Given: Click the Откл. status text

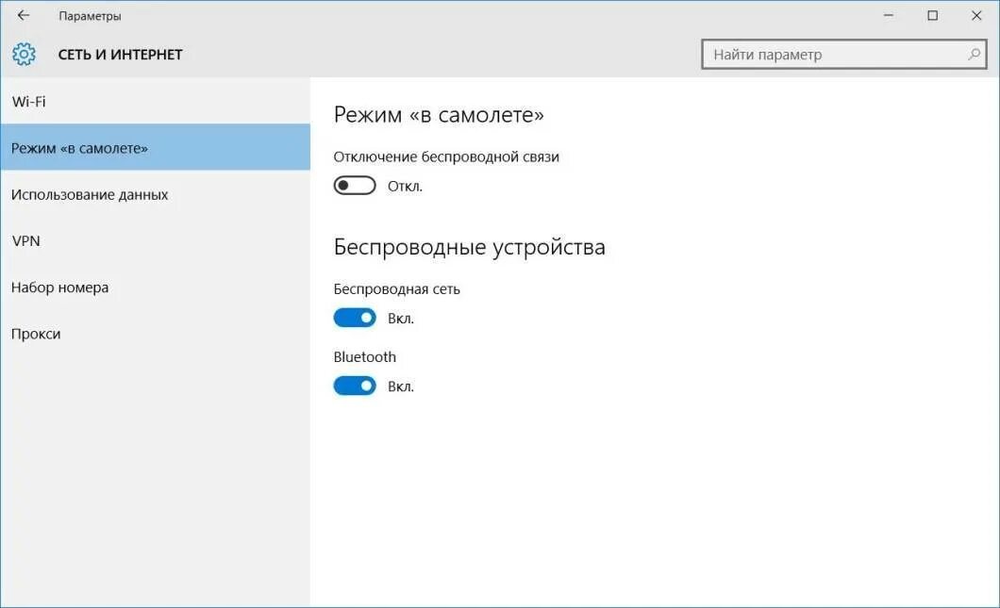Looking at the screenshot, I should pos(405,186).
